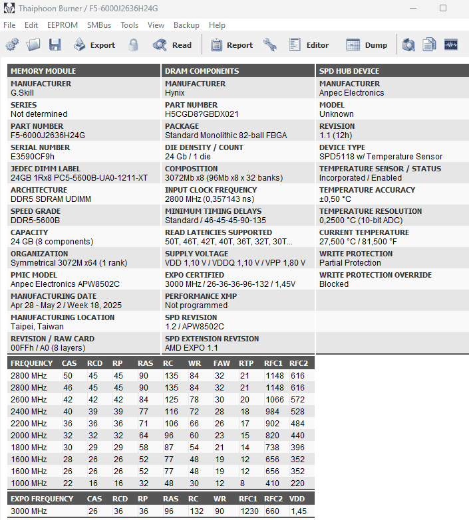The image size is (469, 520).
Task: Open the Editor from toolbar
Action: [x=309, y=44]
